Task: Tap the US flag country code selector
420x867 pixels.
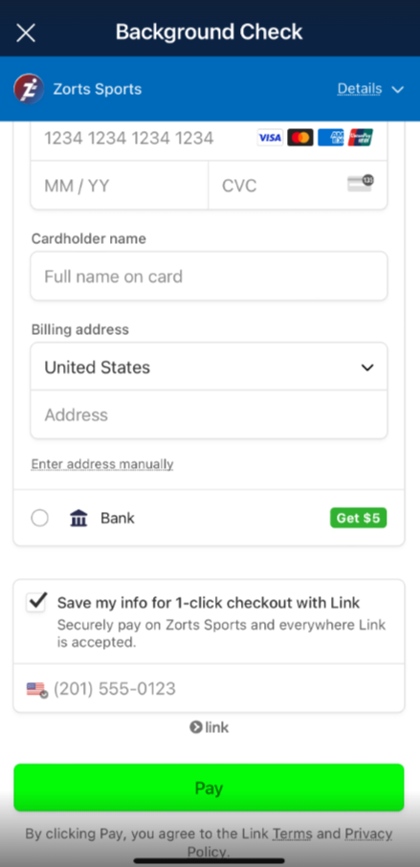Action: point(37,690)
